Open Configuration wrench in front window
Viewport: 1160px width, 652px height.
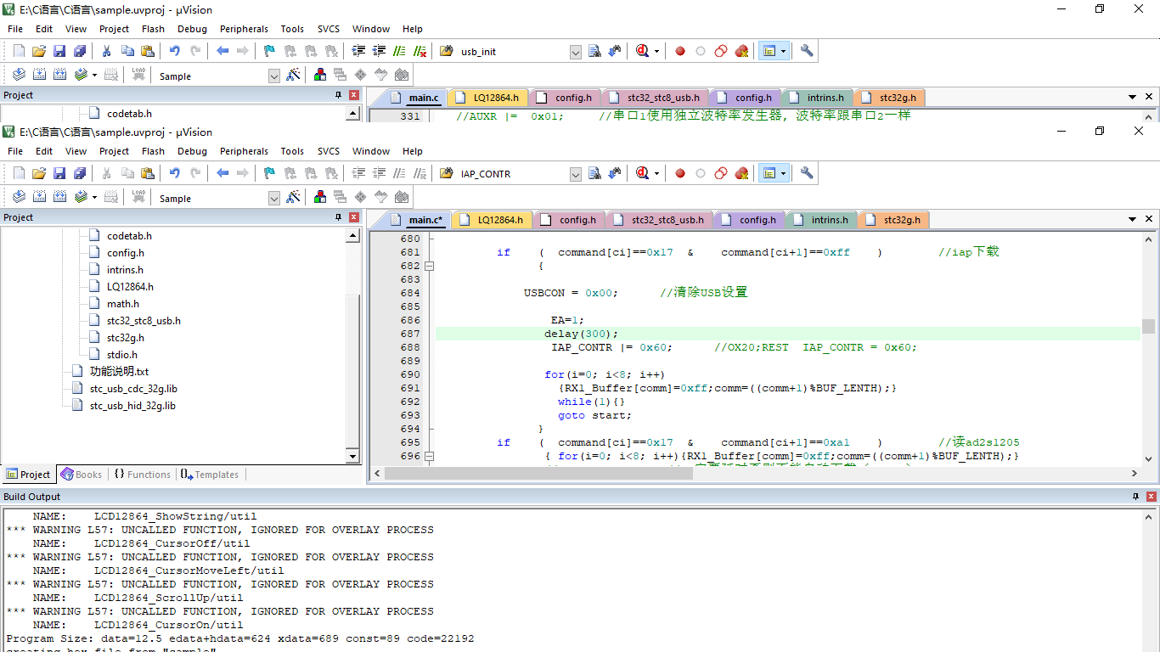807,173
